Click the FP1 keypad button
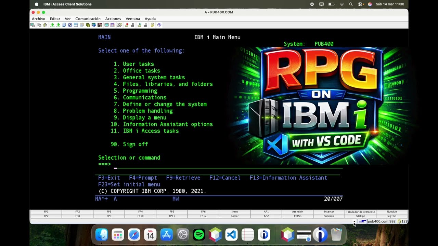Screen dimensions: 438x246 [x=46, y=212]
